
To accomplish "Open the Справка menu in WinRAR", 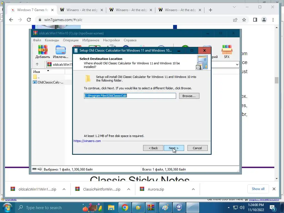I will (130, 40).
